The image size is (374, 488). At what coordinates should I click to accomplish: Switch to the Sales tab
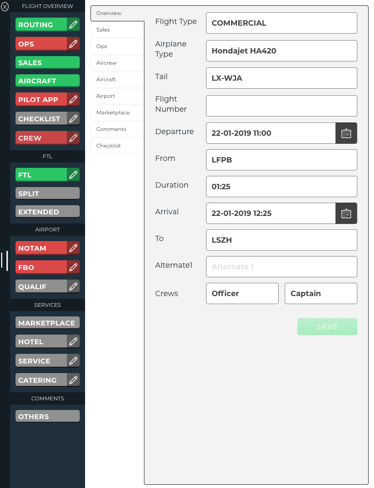coord(103,30)
